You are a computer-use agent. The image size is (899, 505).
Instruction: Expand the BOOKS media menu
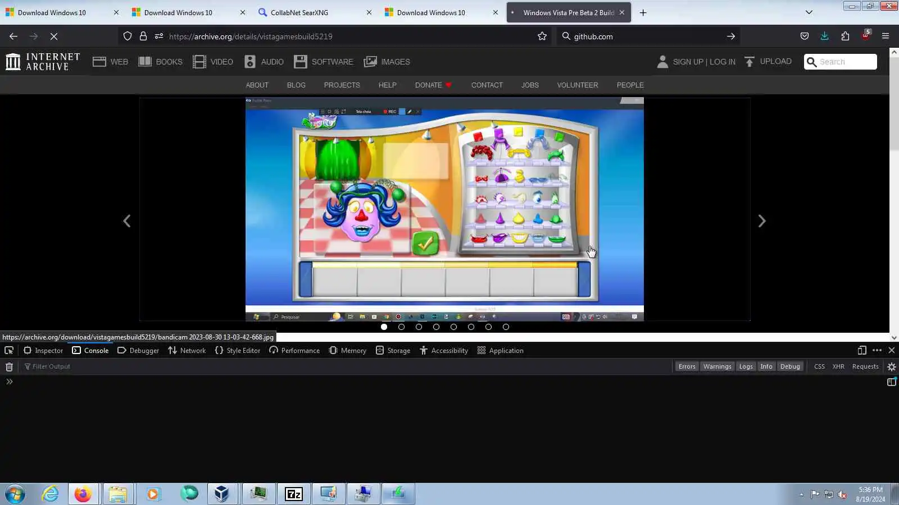tap(161, 62)
